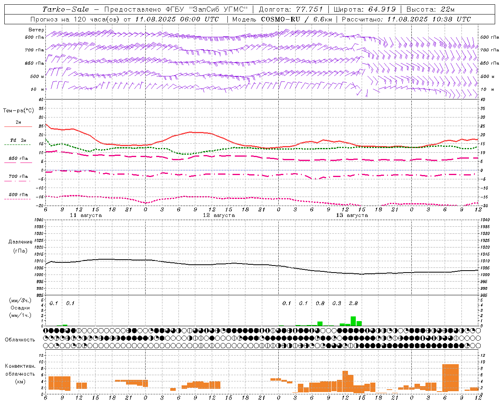Click the green dashed "Td 2м" legend line
The width and height of the screenshot is (501, 401).
[18, 145]
